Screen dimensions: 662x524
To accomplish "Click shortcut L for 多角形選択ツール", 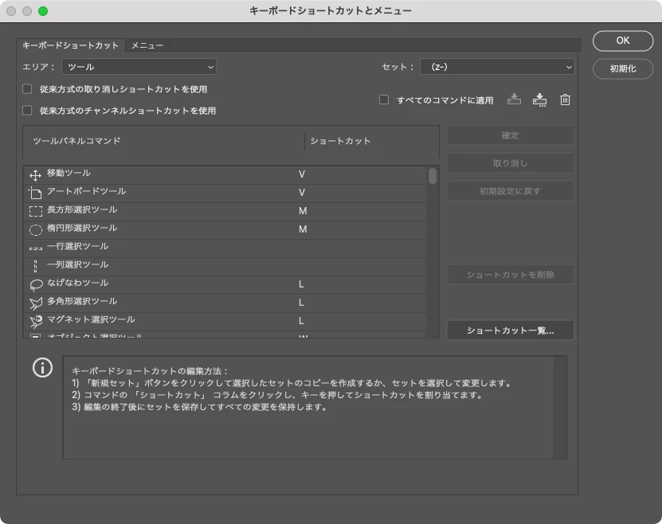I will pyautogui.click(x=301, y=303).
